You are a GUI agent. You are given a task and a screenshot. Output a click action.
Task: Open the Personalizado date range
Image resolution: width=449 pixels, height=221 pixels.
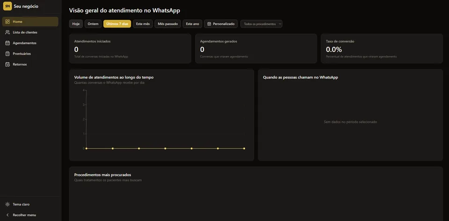(x=221, y=24)
